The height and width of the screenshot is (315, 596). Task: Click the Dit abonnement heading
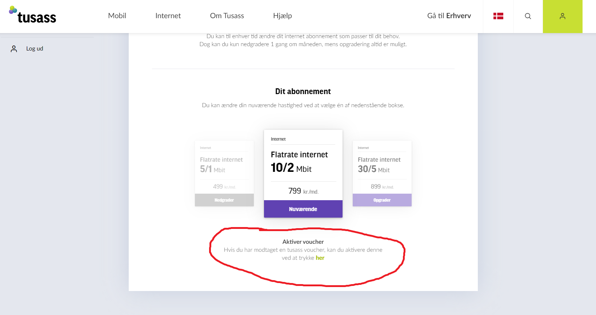tap(303, 91)
